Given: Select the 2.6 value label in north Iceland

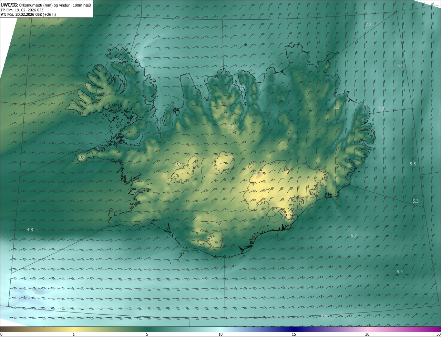Looking at the screenshot, I should (x=231, y=127).
